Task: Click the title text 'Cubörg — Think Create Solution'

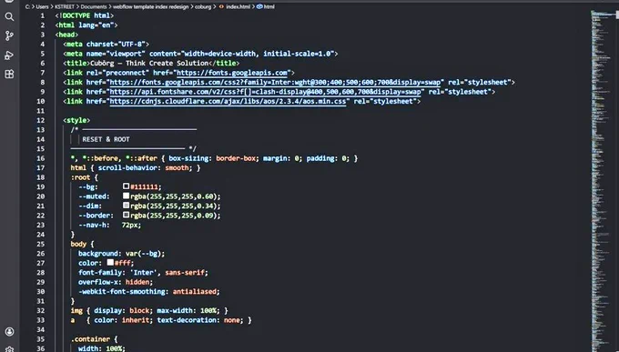Action: click(149, 63)
